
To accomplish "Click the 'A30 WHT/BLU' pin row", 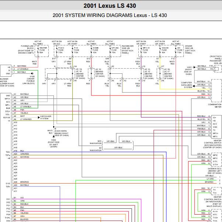I will click(x=21, y=185).
